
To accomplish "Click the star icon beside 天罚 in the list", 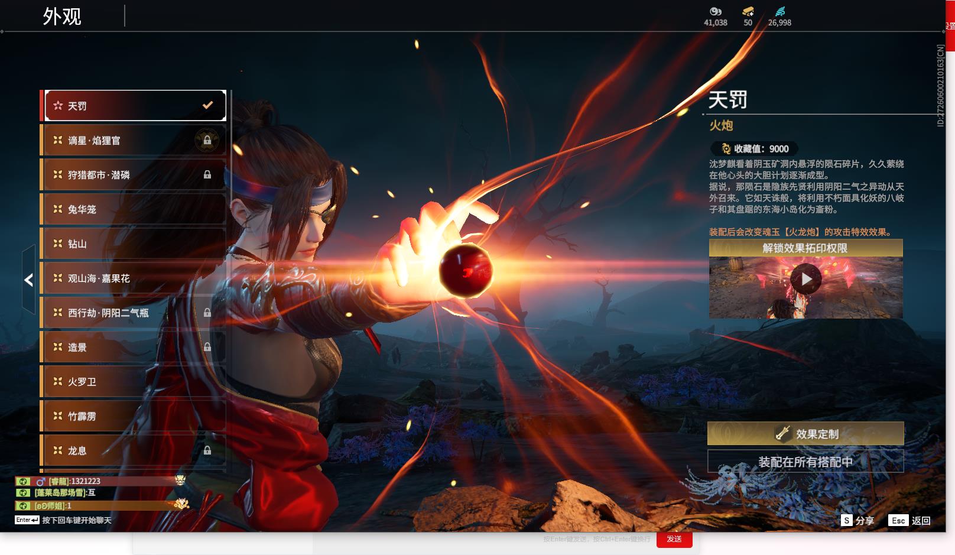I will click(58, 105).
